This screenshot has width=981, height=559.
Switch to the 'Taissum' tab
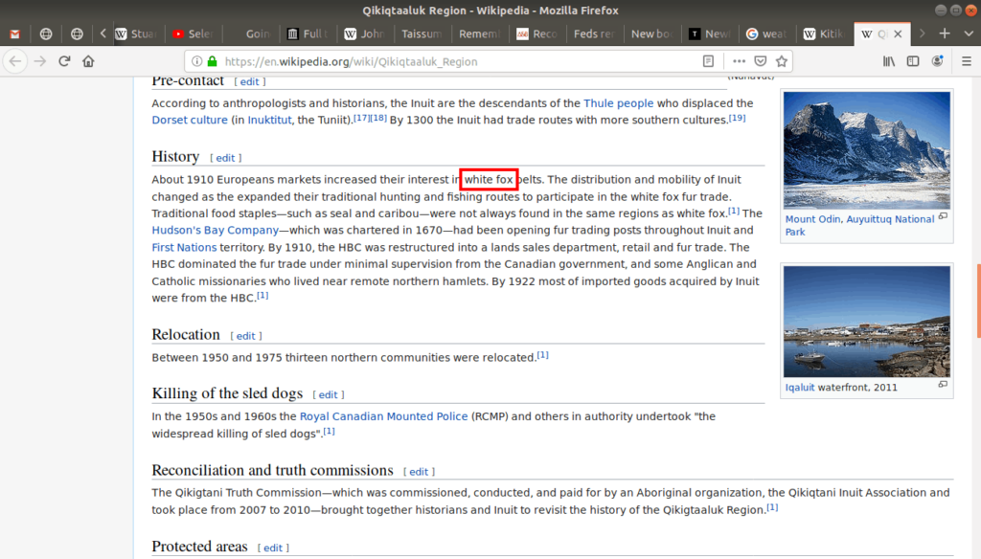(x=422, y=34)
